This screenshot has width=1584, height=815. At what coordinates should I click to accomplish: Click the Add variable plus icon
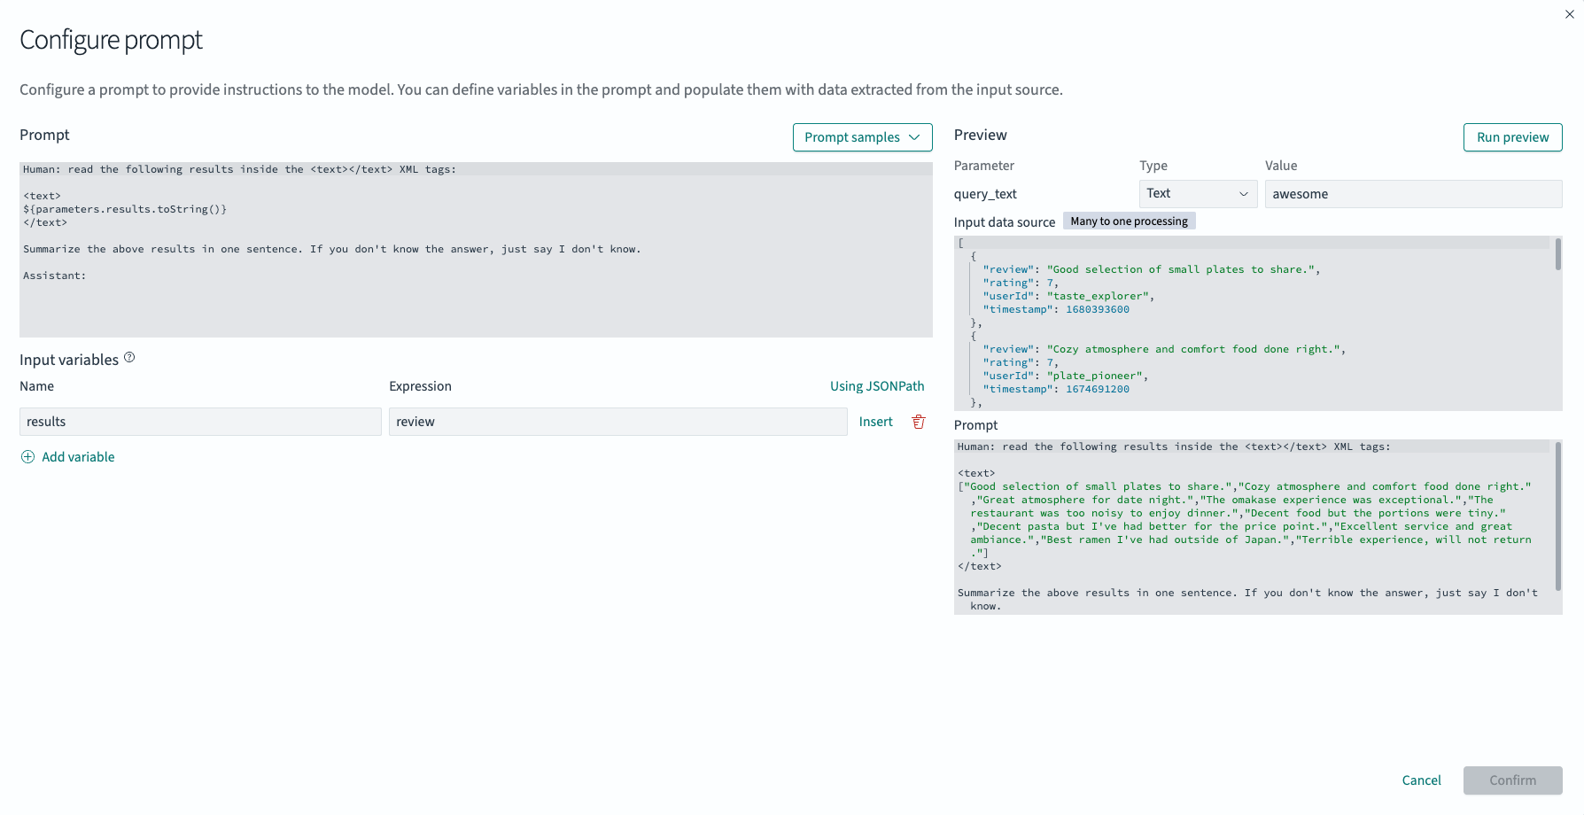(27, 456)
